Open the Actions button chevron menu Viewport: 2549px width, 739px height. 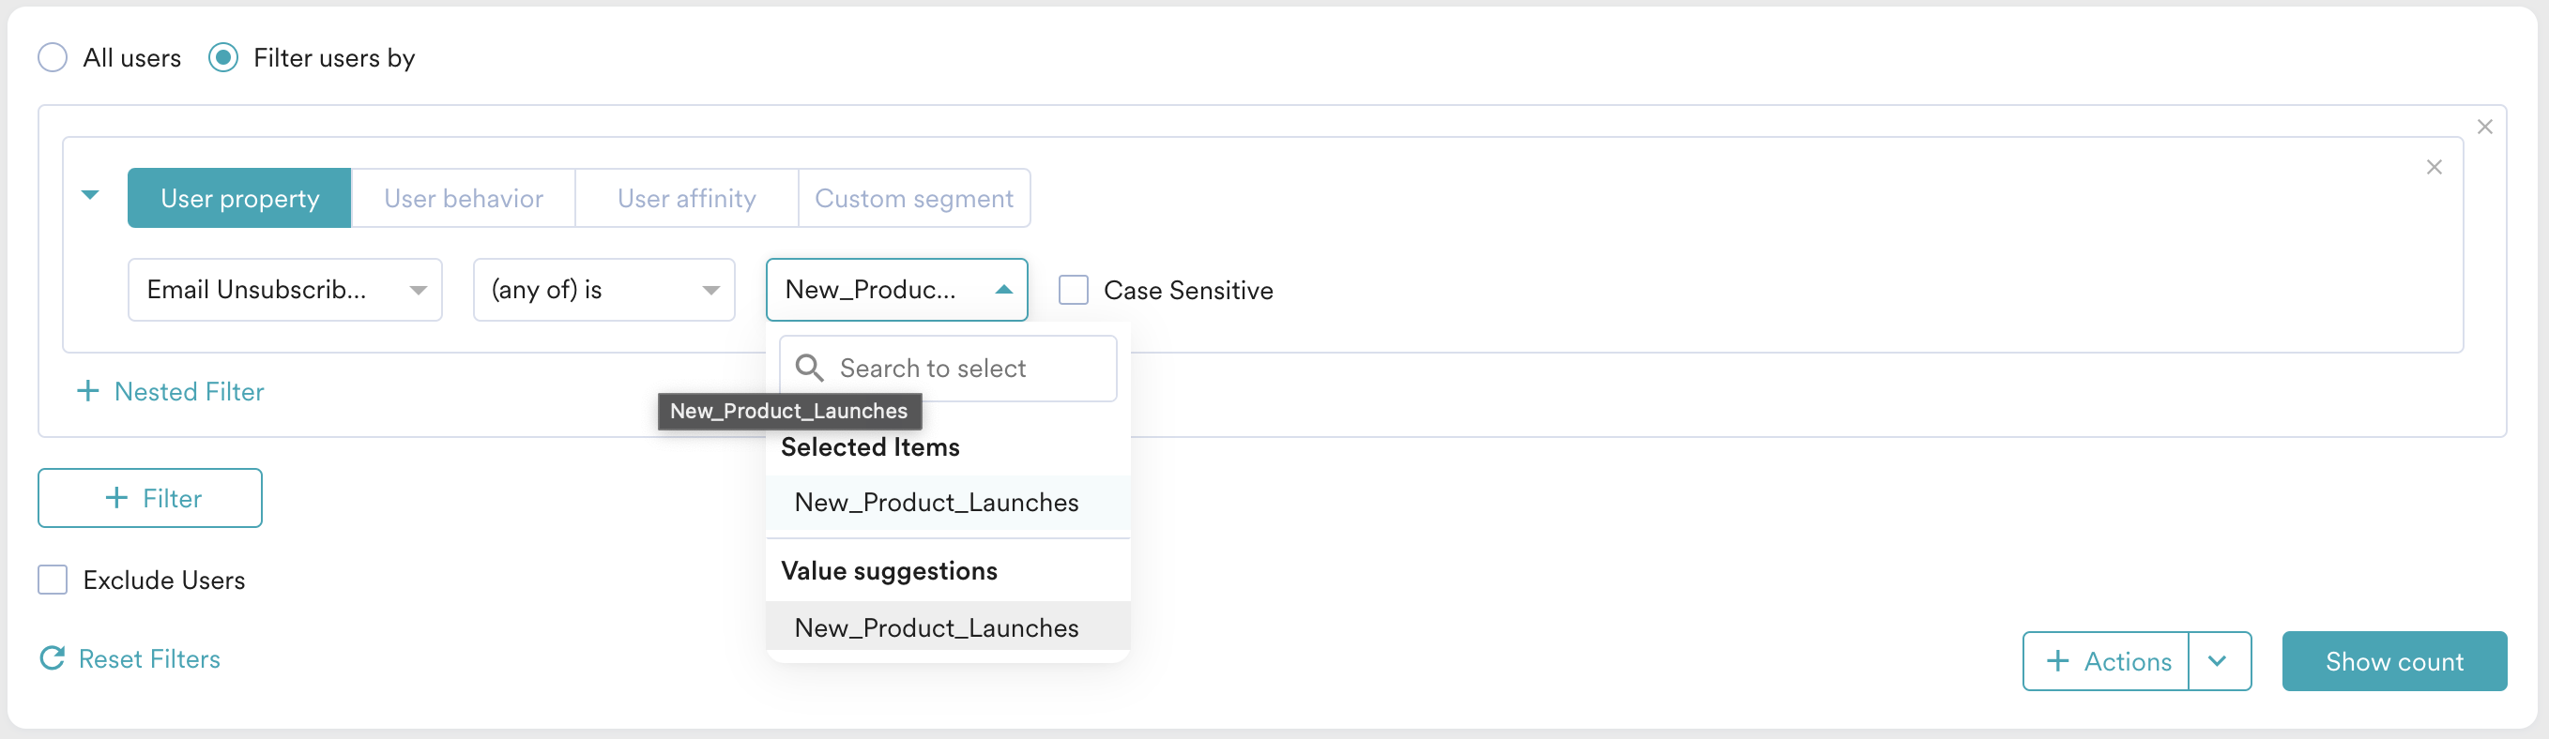pos(2219,661)
